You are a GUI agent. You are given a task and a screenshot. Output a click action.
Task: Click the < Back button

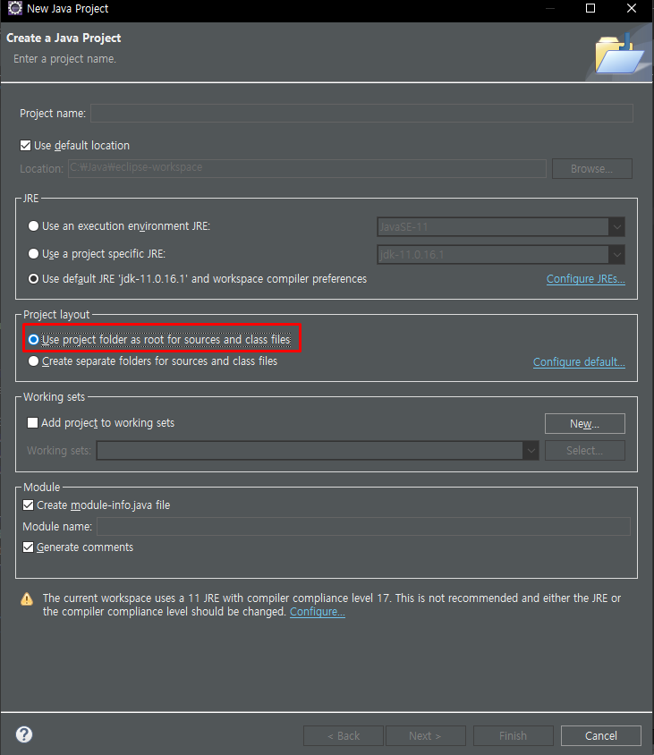(x=344, y=735)
